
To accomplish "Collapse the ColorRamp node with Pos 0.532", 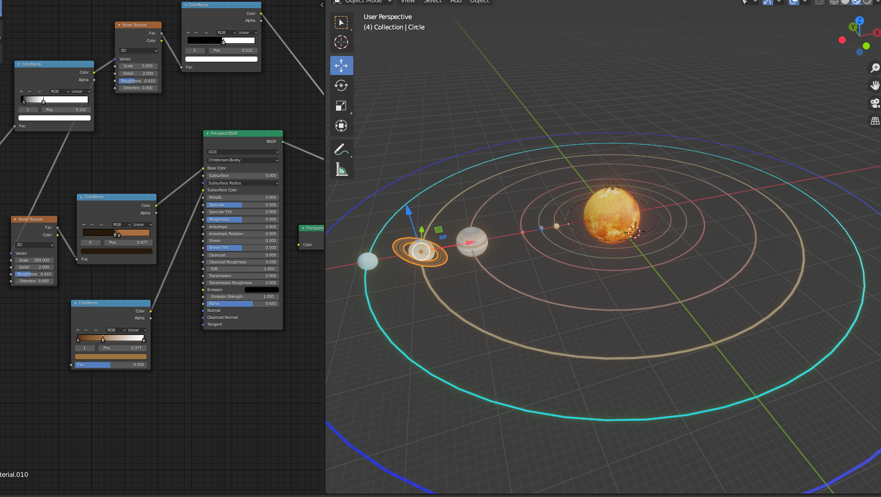I will tap(185, 5).
